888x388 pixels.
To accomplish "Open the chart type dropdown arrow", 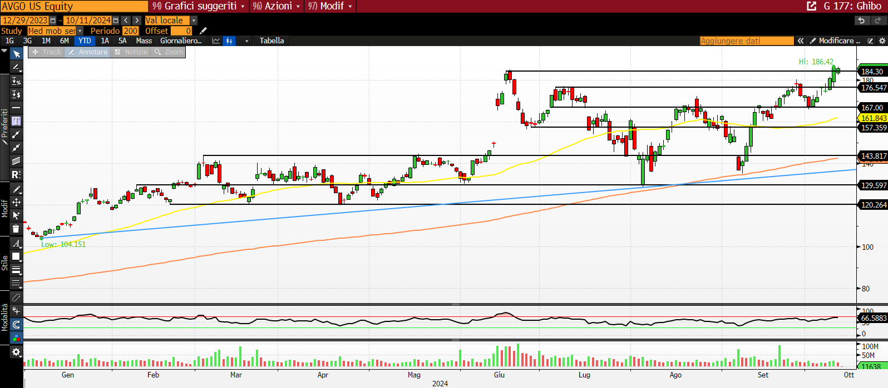I will [x=246, y=41].
